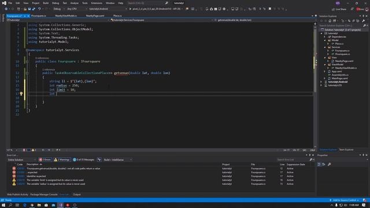Screen dimensions: 370x208
Task: Click the Live Share icon
Action: [x=333, y=9]
